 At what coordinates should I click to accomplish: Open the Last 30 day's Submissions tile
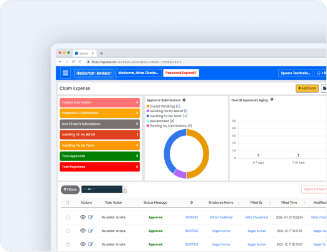tap(100, 124)
